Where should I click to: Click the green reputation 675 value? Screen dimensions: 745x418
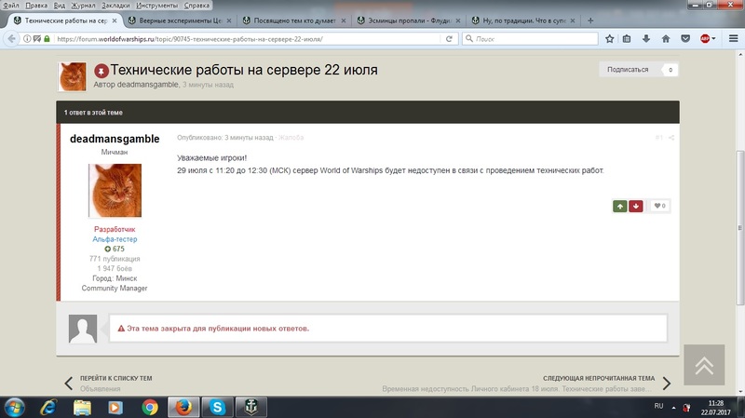[115, 249]
